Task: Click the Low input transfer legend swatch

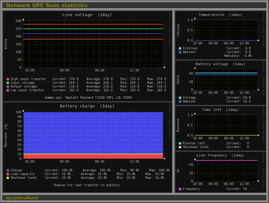Action: tap(8, 90)
